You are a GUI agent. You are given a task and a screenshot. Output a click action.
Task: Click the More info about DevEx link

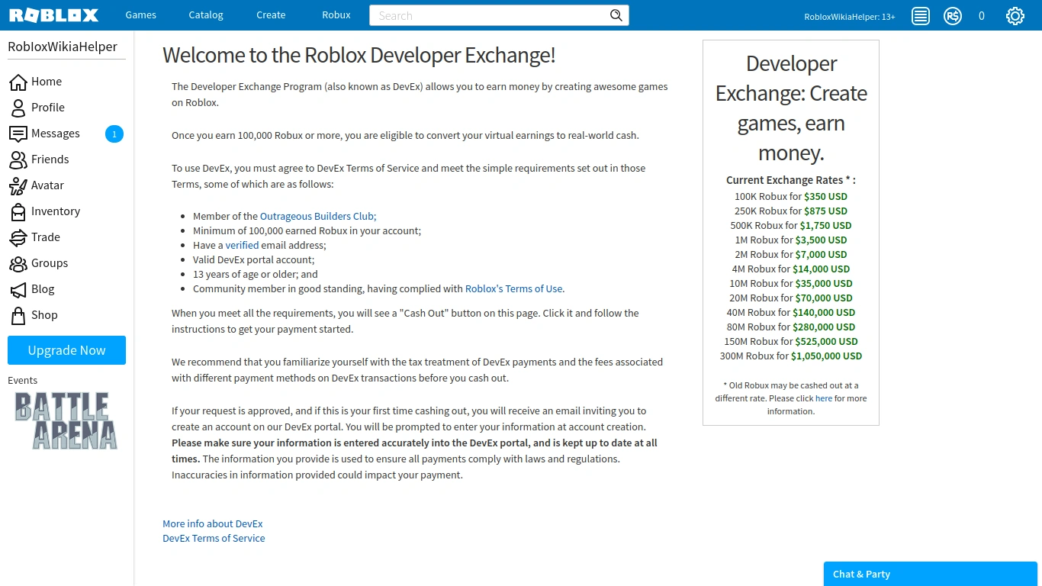click(x=212, y=523)
